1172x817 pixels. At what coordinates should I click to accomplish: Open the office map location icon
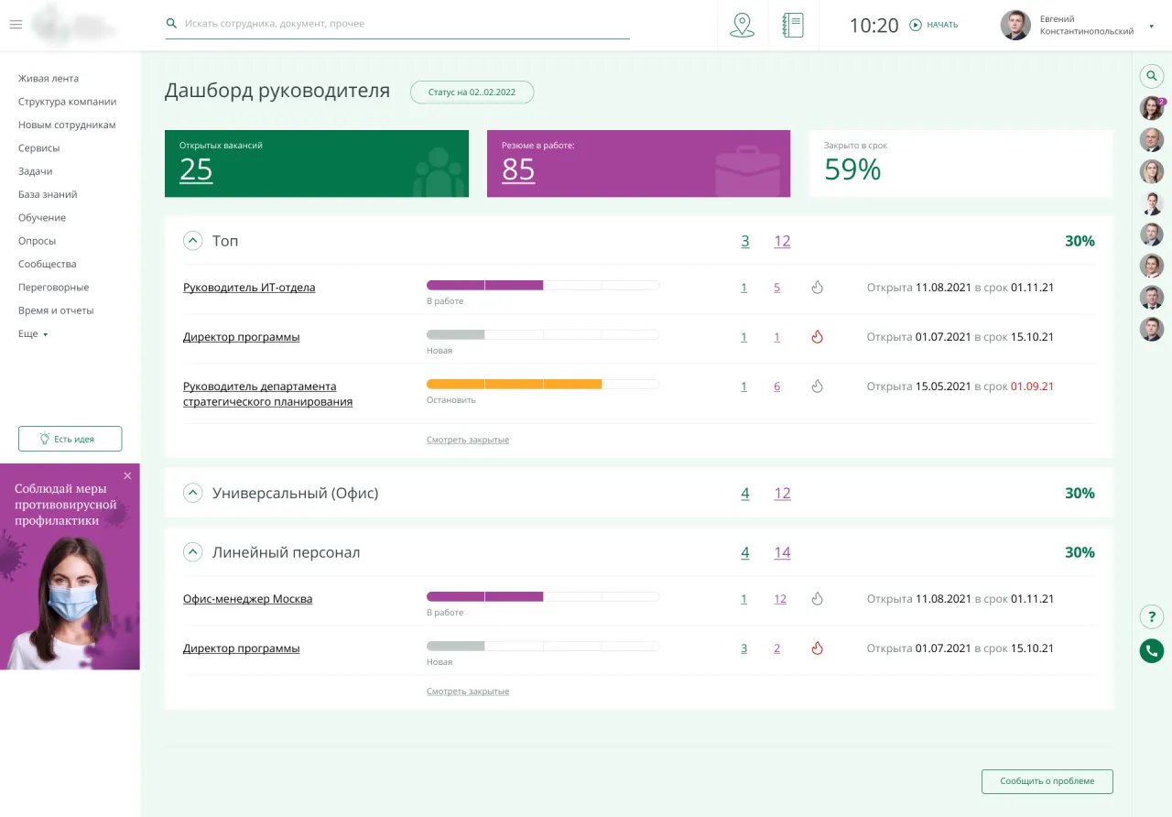743,25
